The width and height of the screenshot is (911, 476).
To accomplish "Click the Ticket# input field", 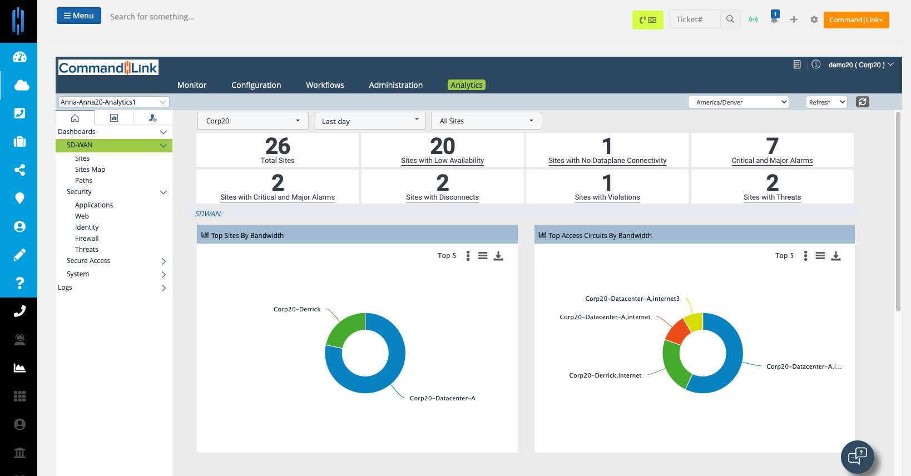I will coord(695,19).
